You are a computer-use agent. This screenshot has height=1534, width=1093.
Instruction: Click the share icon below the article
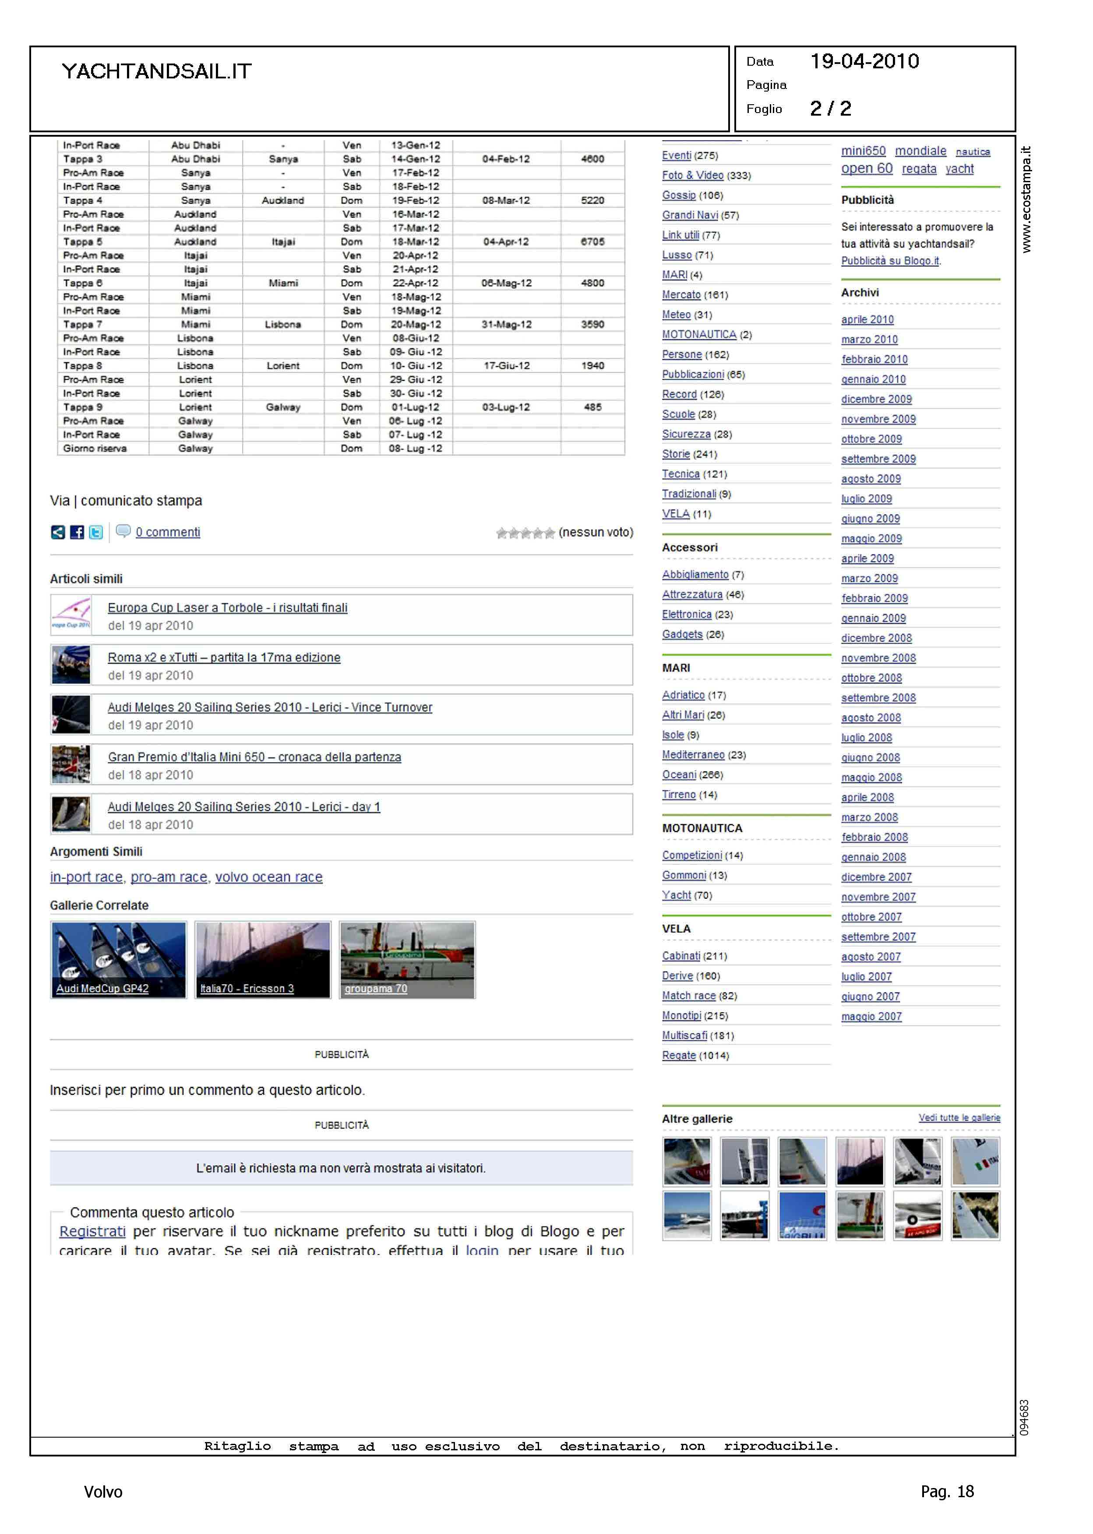58,532
